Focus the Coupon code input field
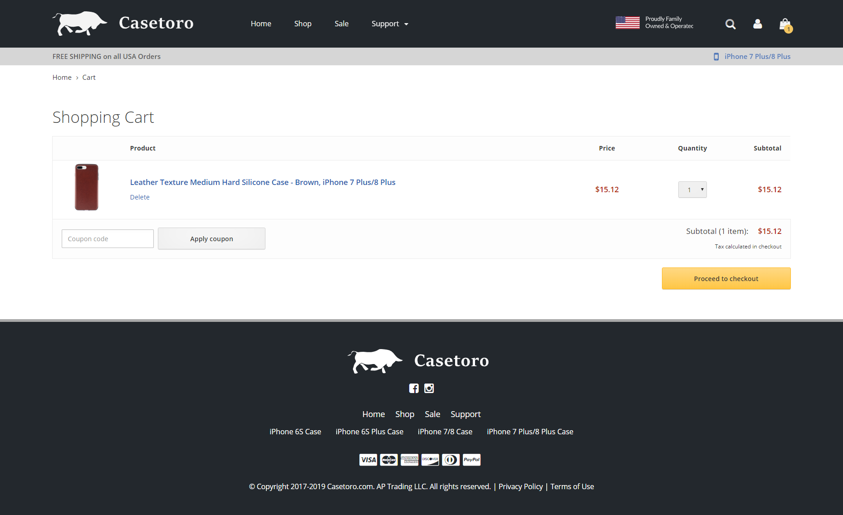The height and width of the screenshot is (515, 843). [108, 238]
